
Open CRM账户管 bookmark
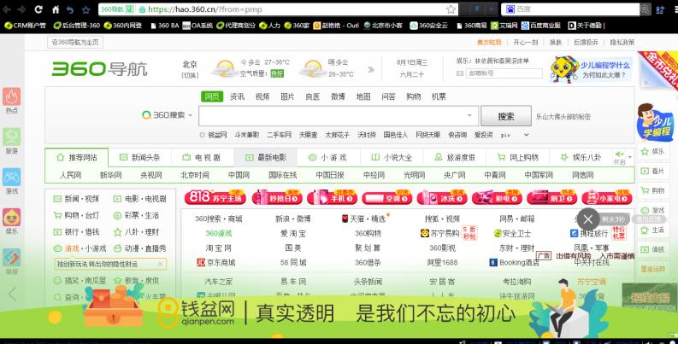tap(25, 26)
